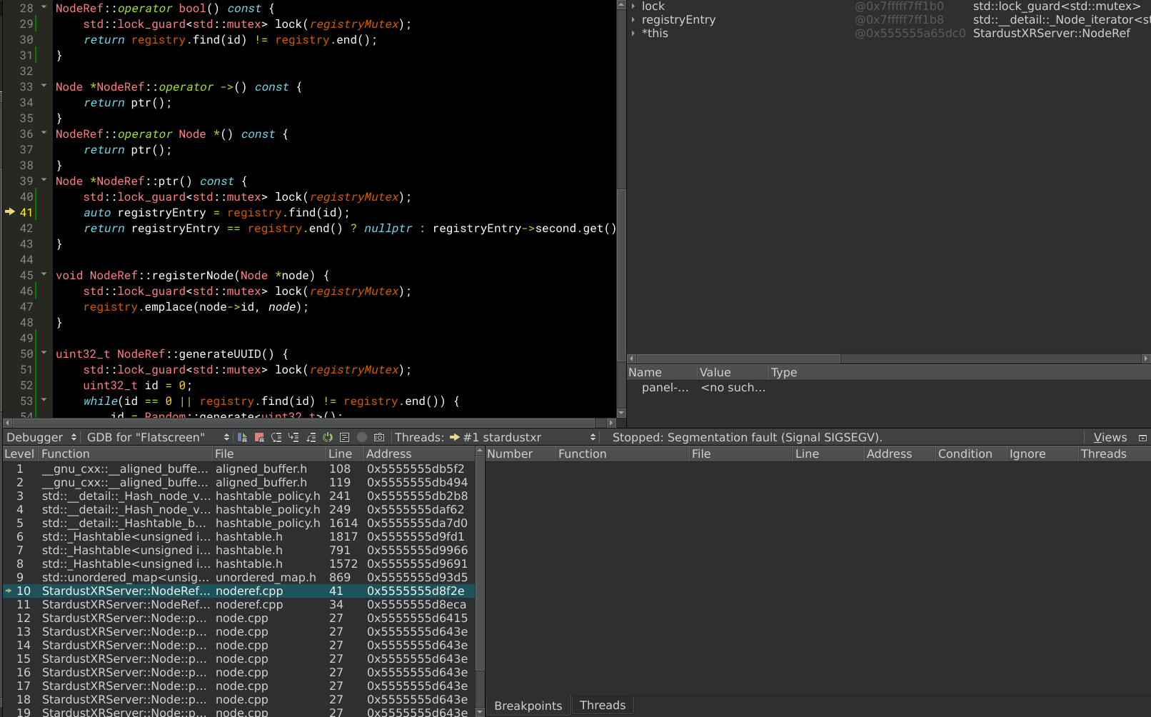Toggle Operate by Instruction icon

click(344, 437)
